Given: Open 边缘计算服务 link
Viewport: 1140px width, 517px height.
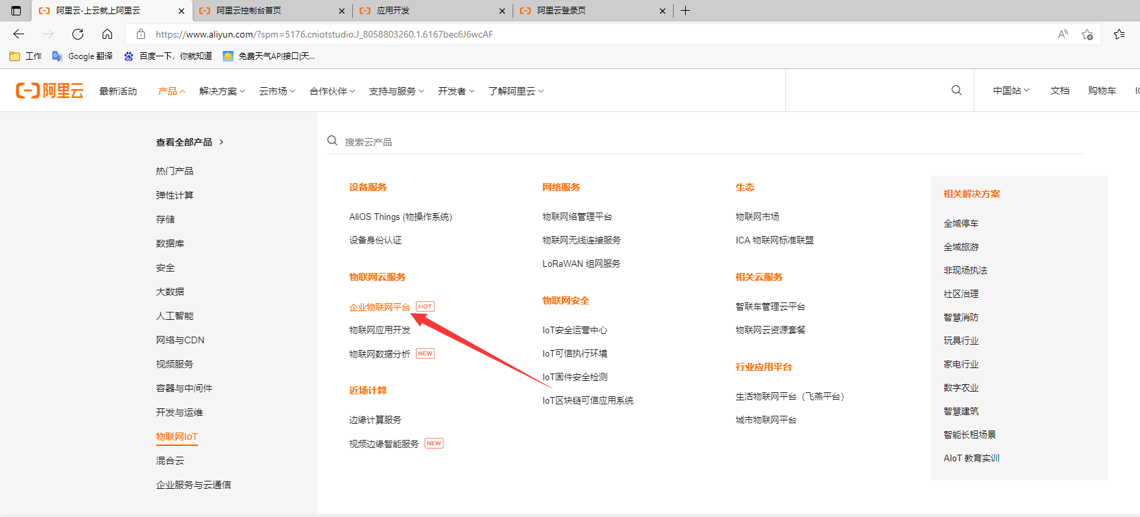Looking at the screenshot, I should [x=375, y=420].
